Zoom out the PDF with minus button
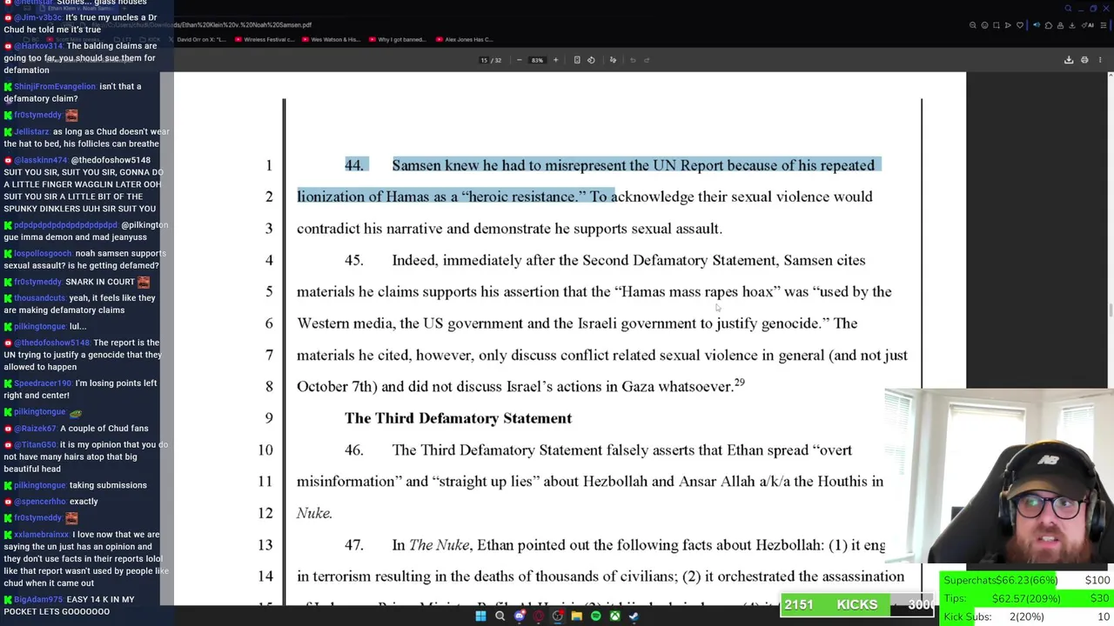This screenshot has height=626, width=1114. click(x=520, y=60)
